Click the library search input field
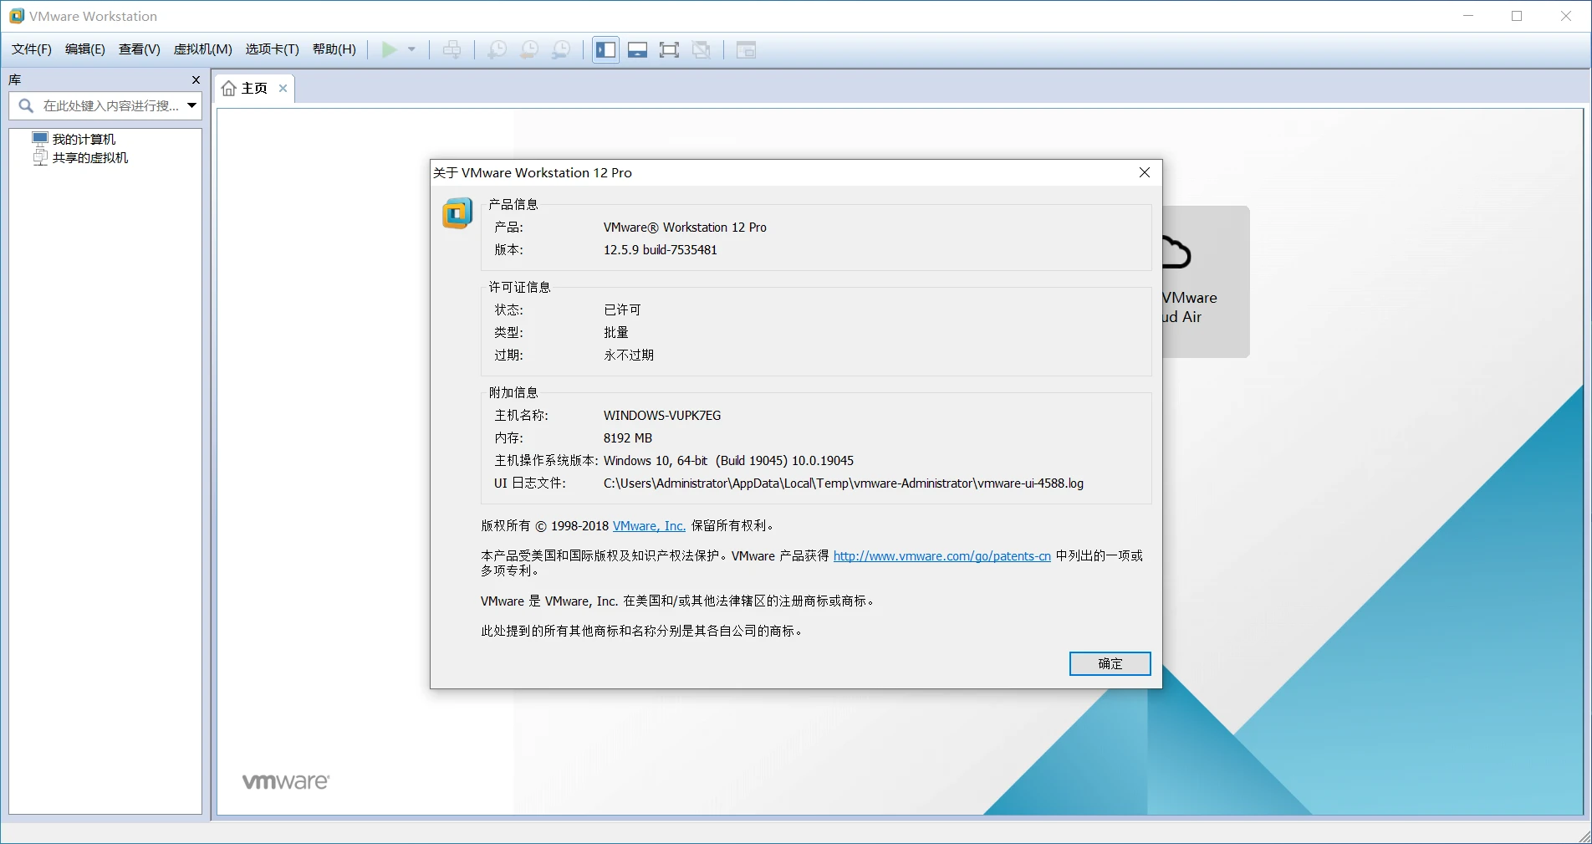 110,105
